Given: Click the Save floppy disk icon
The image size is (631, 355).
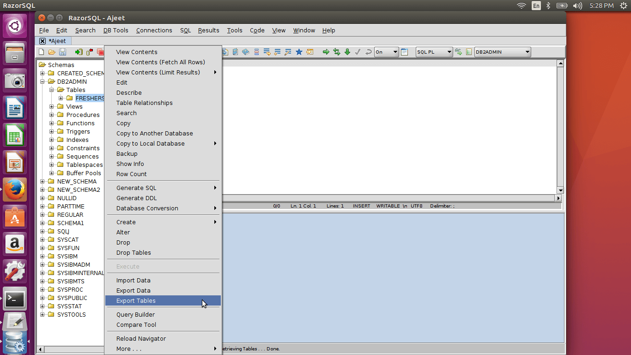Looking at the screenshot, I should (62, 52).
